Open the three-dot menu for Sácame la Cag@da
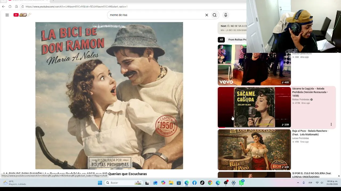This screenshot has width=341, height=191. (x=331, y=124)
